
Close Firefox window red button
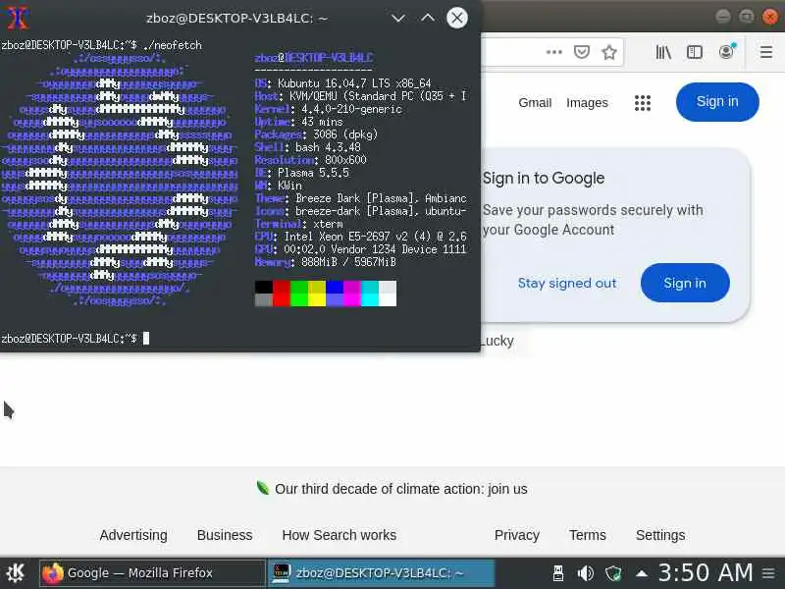(x=770, y=17)
